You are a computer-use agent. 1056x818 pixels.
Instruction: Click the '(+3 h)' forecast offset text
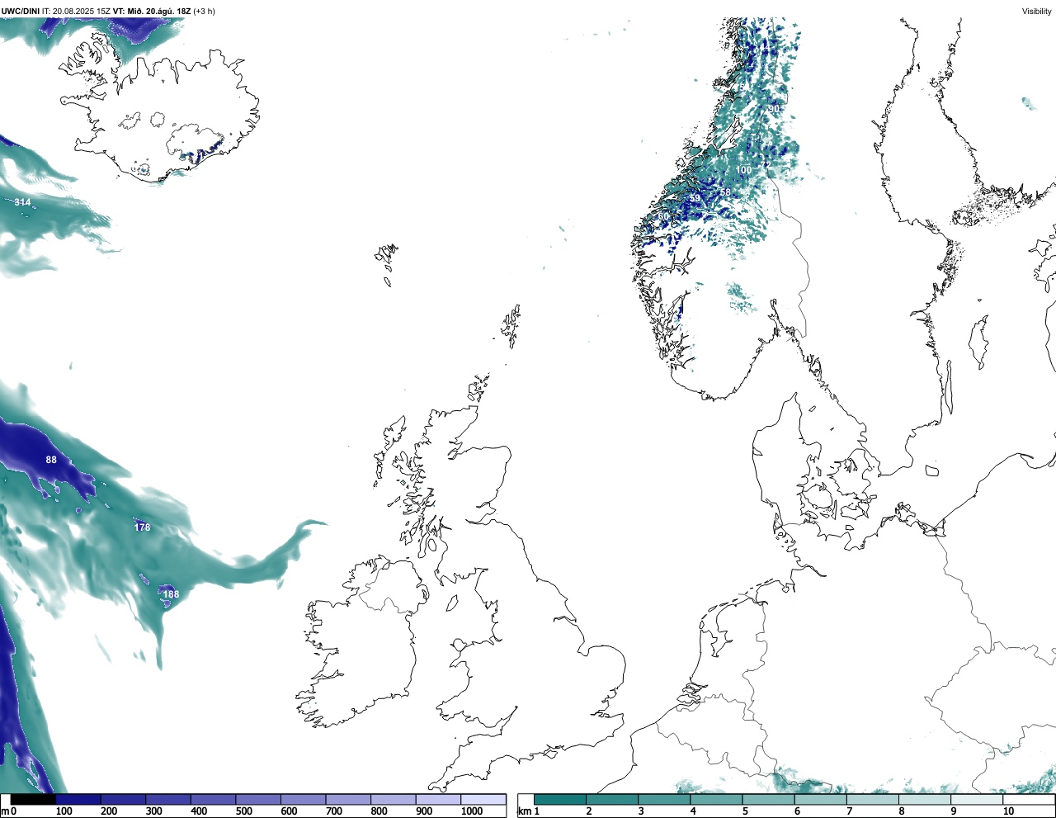point(204,11)
